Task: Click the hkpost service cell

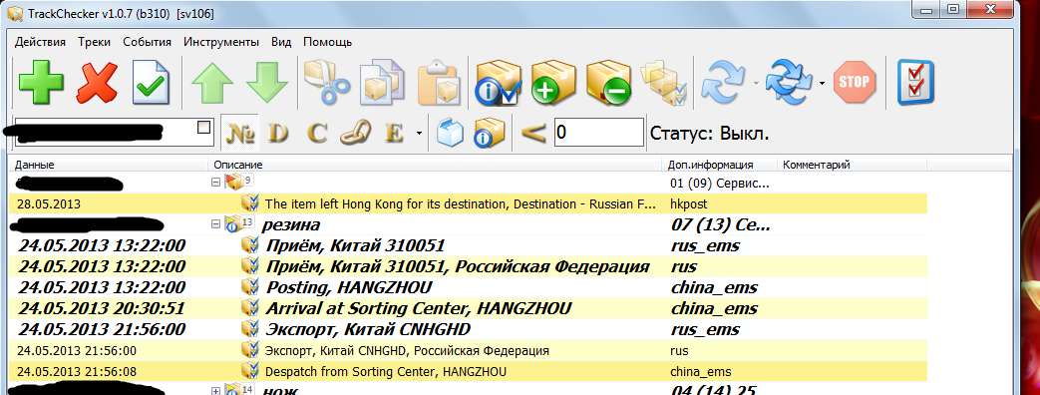Action: coord(688,204)
